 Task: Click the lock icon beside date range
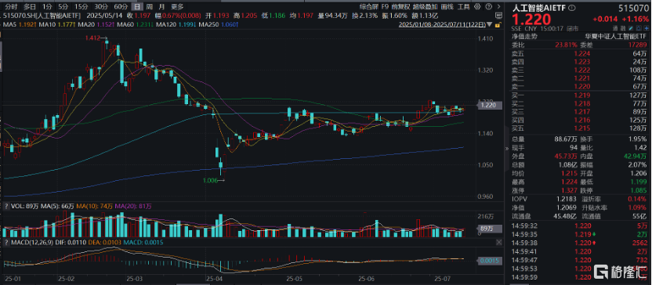click(498, 25)
